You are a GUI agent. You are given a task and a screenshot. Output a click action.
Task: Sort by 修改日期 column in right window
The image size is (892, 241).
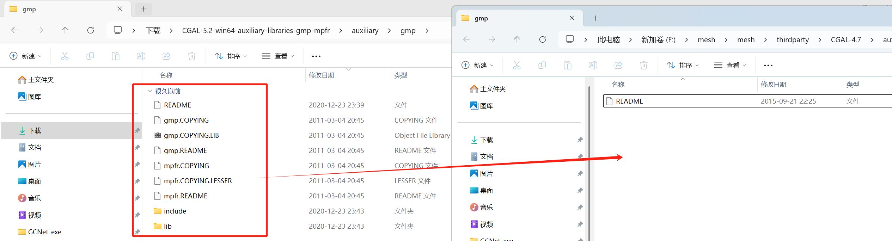(x=774, y=85)
